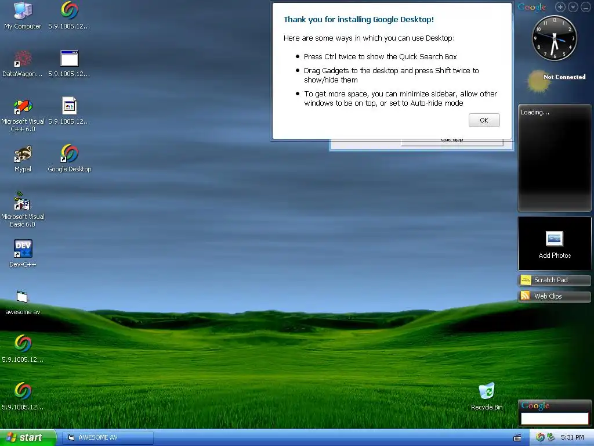594x446 pixels.
Task: Click the 'Thank you for installing Google Desktop!' heading
Action: [x=358, y=19]
